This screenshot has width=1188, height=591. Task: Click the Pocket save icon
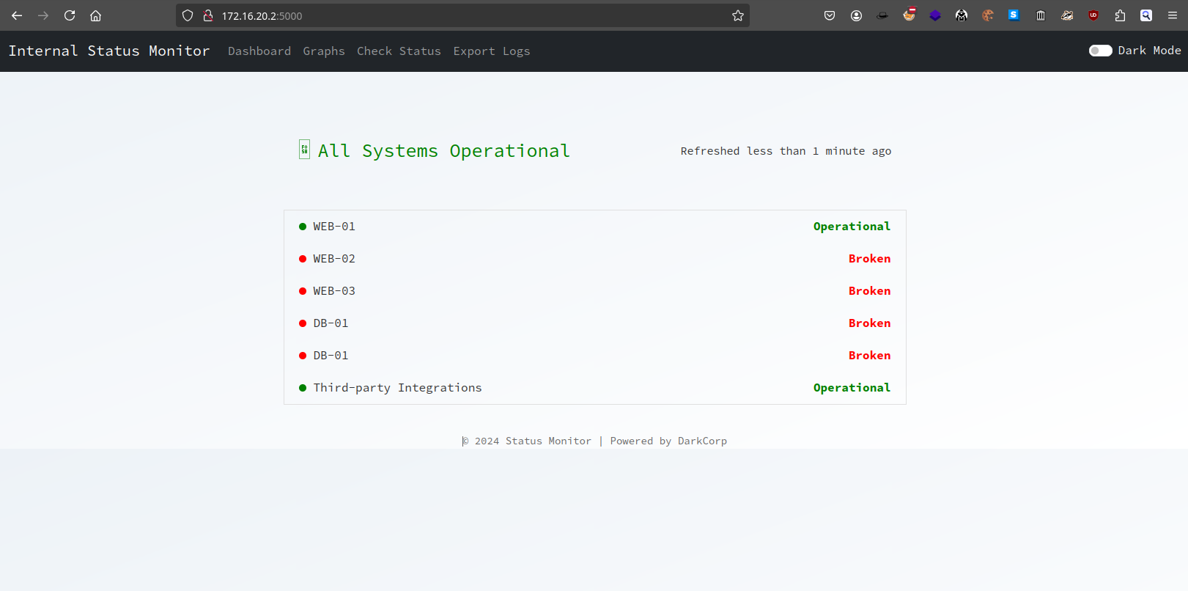[830, 15]
